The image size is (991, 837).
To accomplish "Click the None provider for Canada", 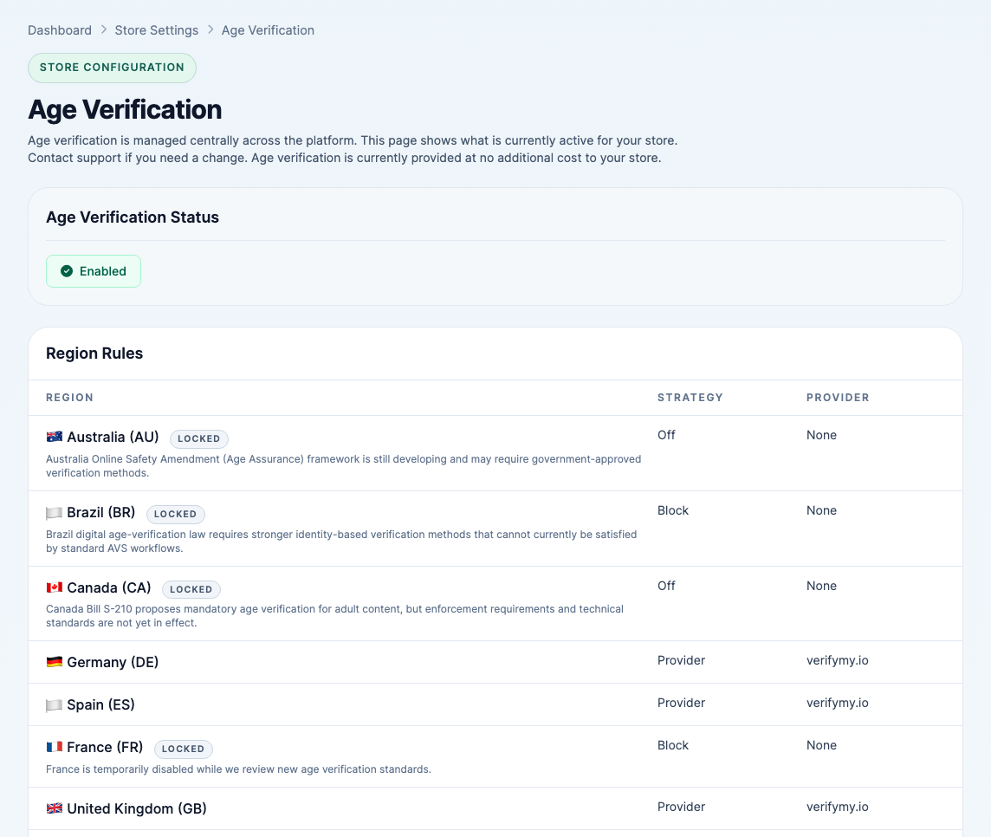I will click(821, 586).
